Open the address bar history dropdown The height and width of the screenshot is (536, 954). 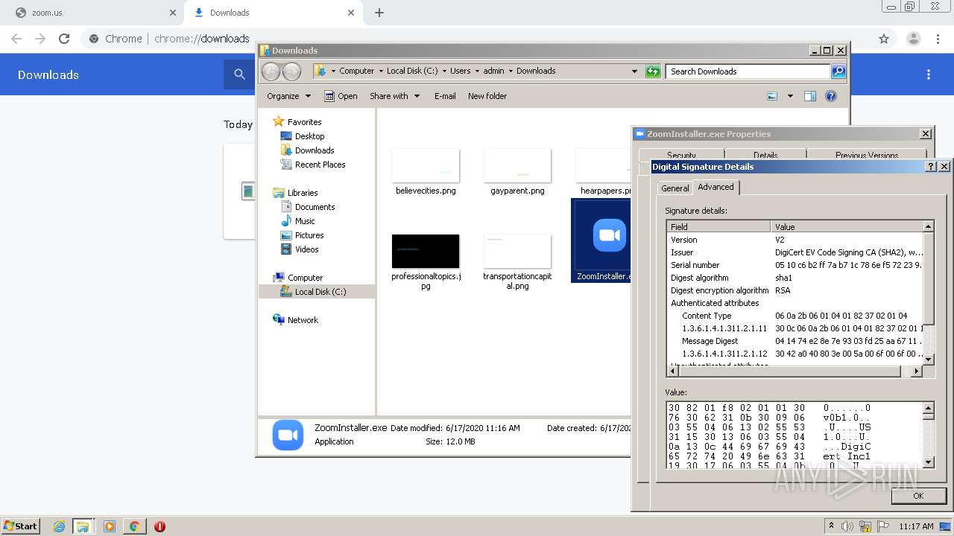coord(634,71)
